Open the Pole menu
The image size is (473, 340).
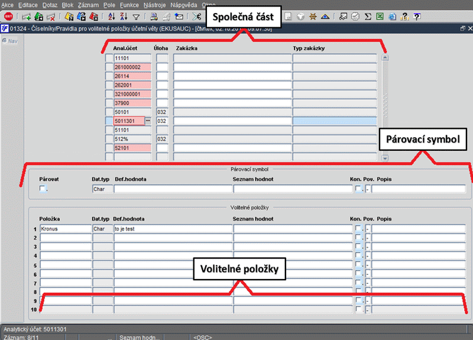(x=109, y=5)
